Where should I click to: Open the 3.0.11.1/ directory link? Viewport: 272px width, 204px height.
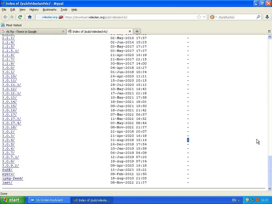[x=11, y=85]
